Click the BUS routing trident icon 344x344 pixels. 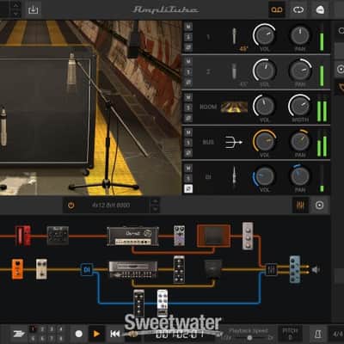[x=233, y=142]
